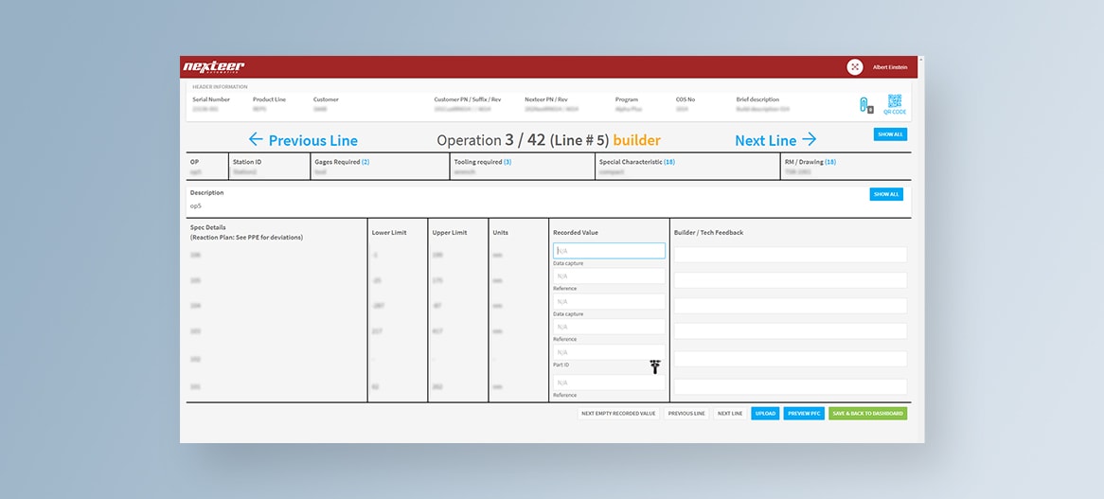Click Next Empty Recorded Value button
The width and height of the screenshot is (1104, 499).
(618, 414)
